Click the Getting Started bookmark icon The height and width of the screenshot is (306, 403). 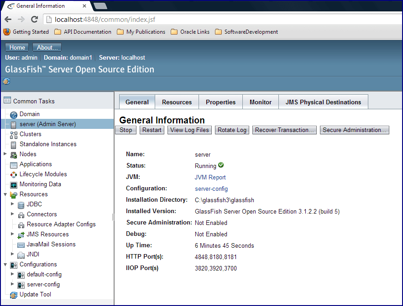point(7,31)
